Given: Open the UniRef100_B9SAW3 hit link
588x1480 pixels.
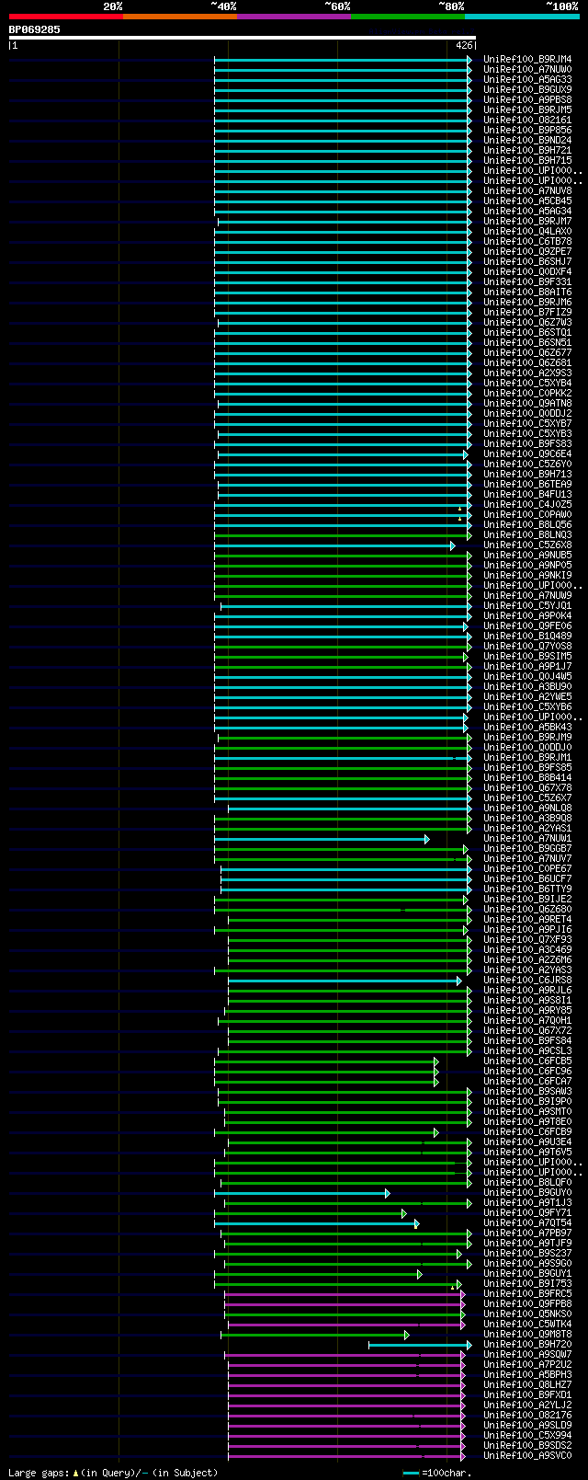Looking at the screenshot, I should click(527, 1091).
